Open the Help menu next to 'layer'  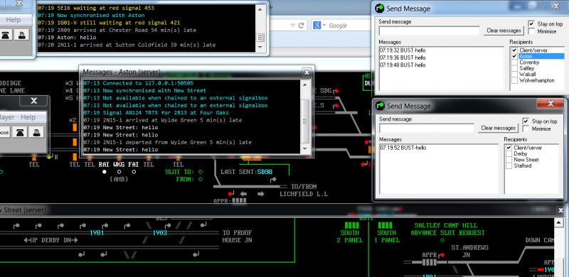point(28,117)
